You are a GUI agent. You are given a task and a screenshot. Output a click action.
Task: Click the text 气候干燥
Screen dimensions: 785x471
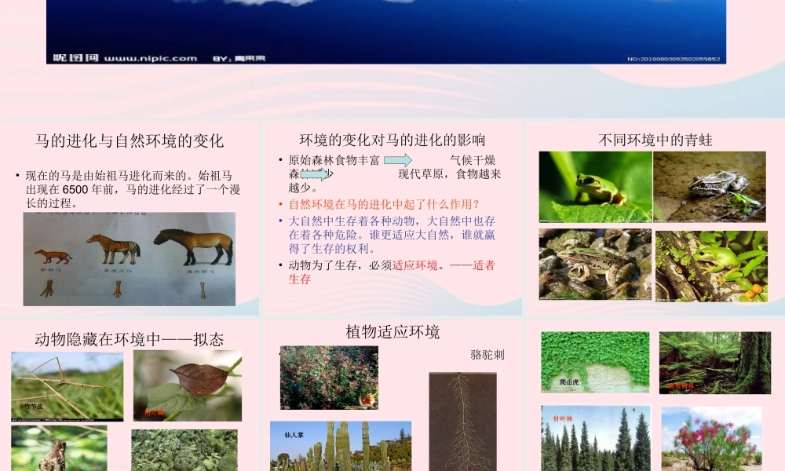(473, 160)
